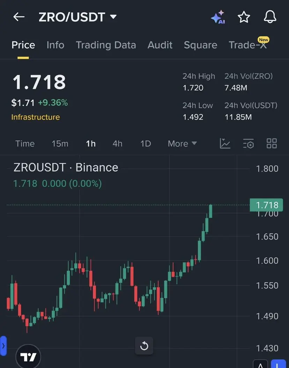Open chart settings icon next to grid
The image size is (289, 368).
pos(248,143)
